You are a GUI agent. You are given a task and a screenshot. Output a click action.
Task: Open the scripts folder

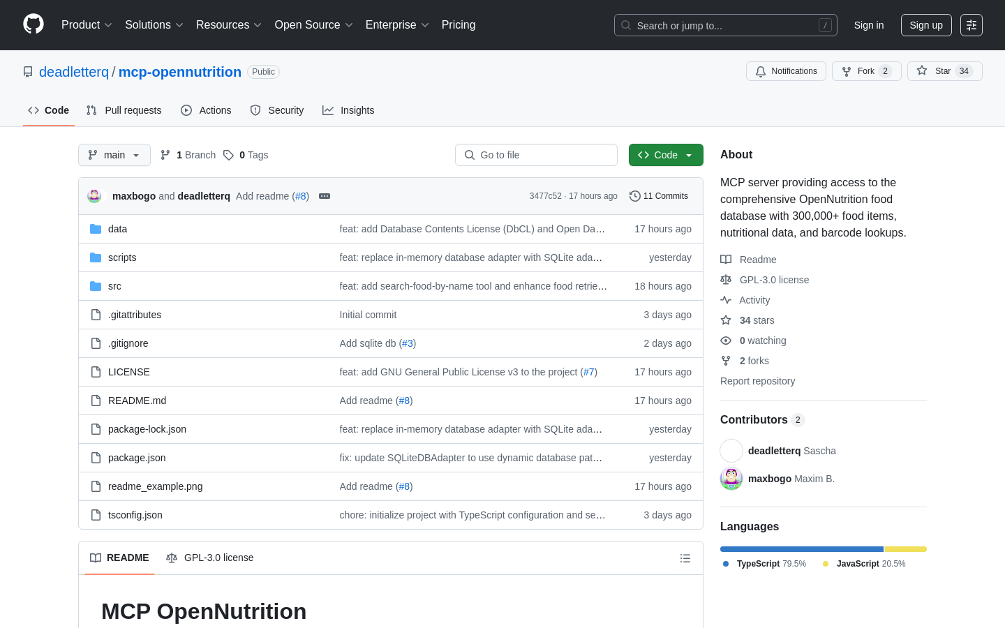122,257
